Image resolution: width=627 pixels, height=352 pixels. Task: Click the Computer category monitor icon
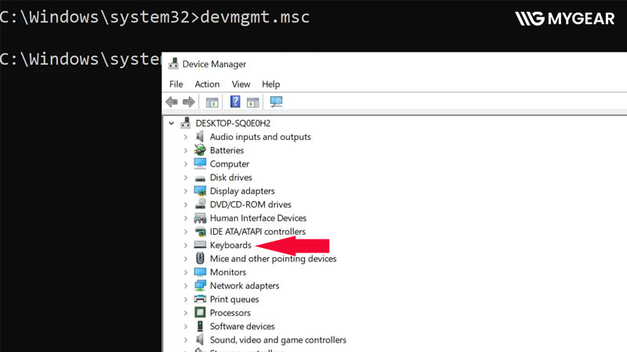pyautogui.click(x=200, y=163)
